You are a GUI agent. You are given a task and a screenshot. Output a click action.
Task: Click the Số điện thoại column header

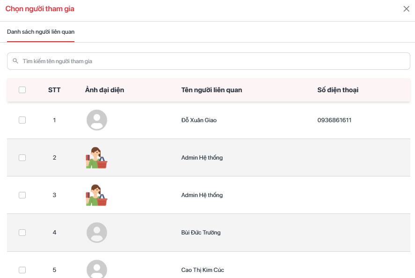tap(338, 90)
